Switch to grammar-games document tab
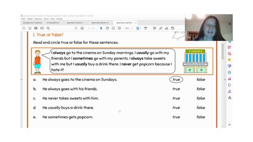 [x=100, y=23]
